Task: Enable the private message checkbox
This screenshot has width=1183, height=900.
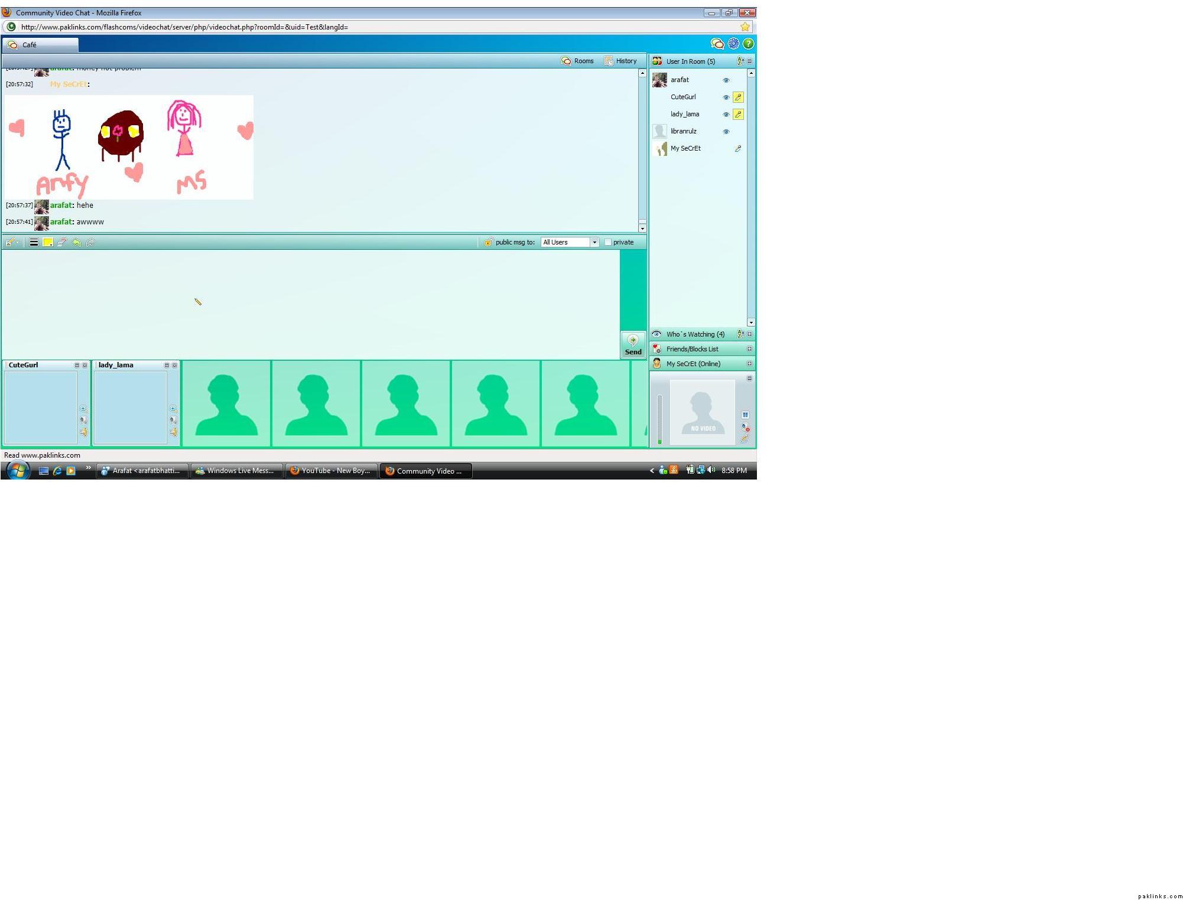Action: pos(607,242)
